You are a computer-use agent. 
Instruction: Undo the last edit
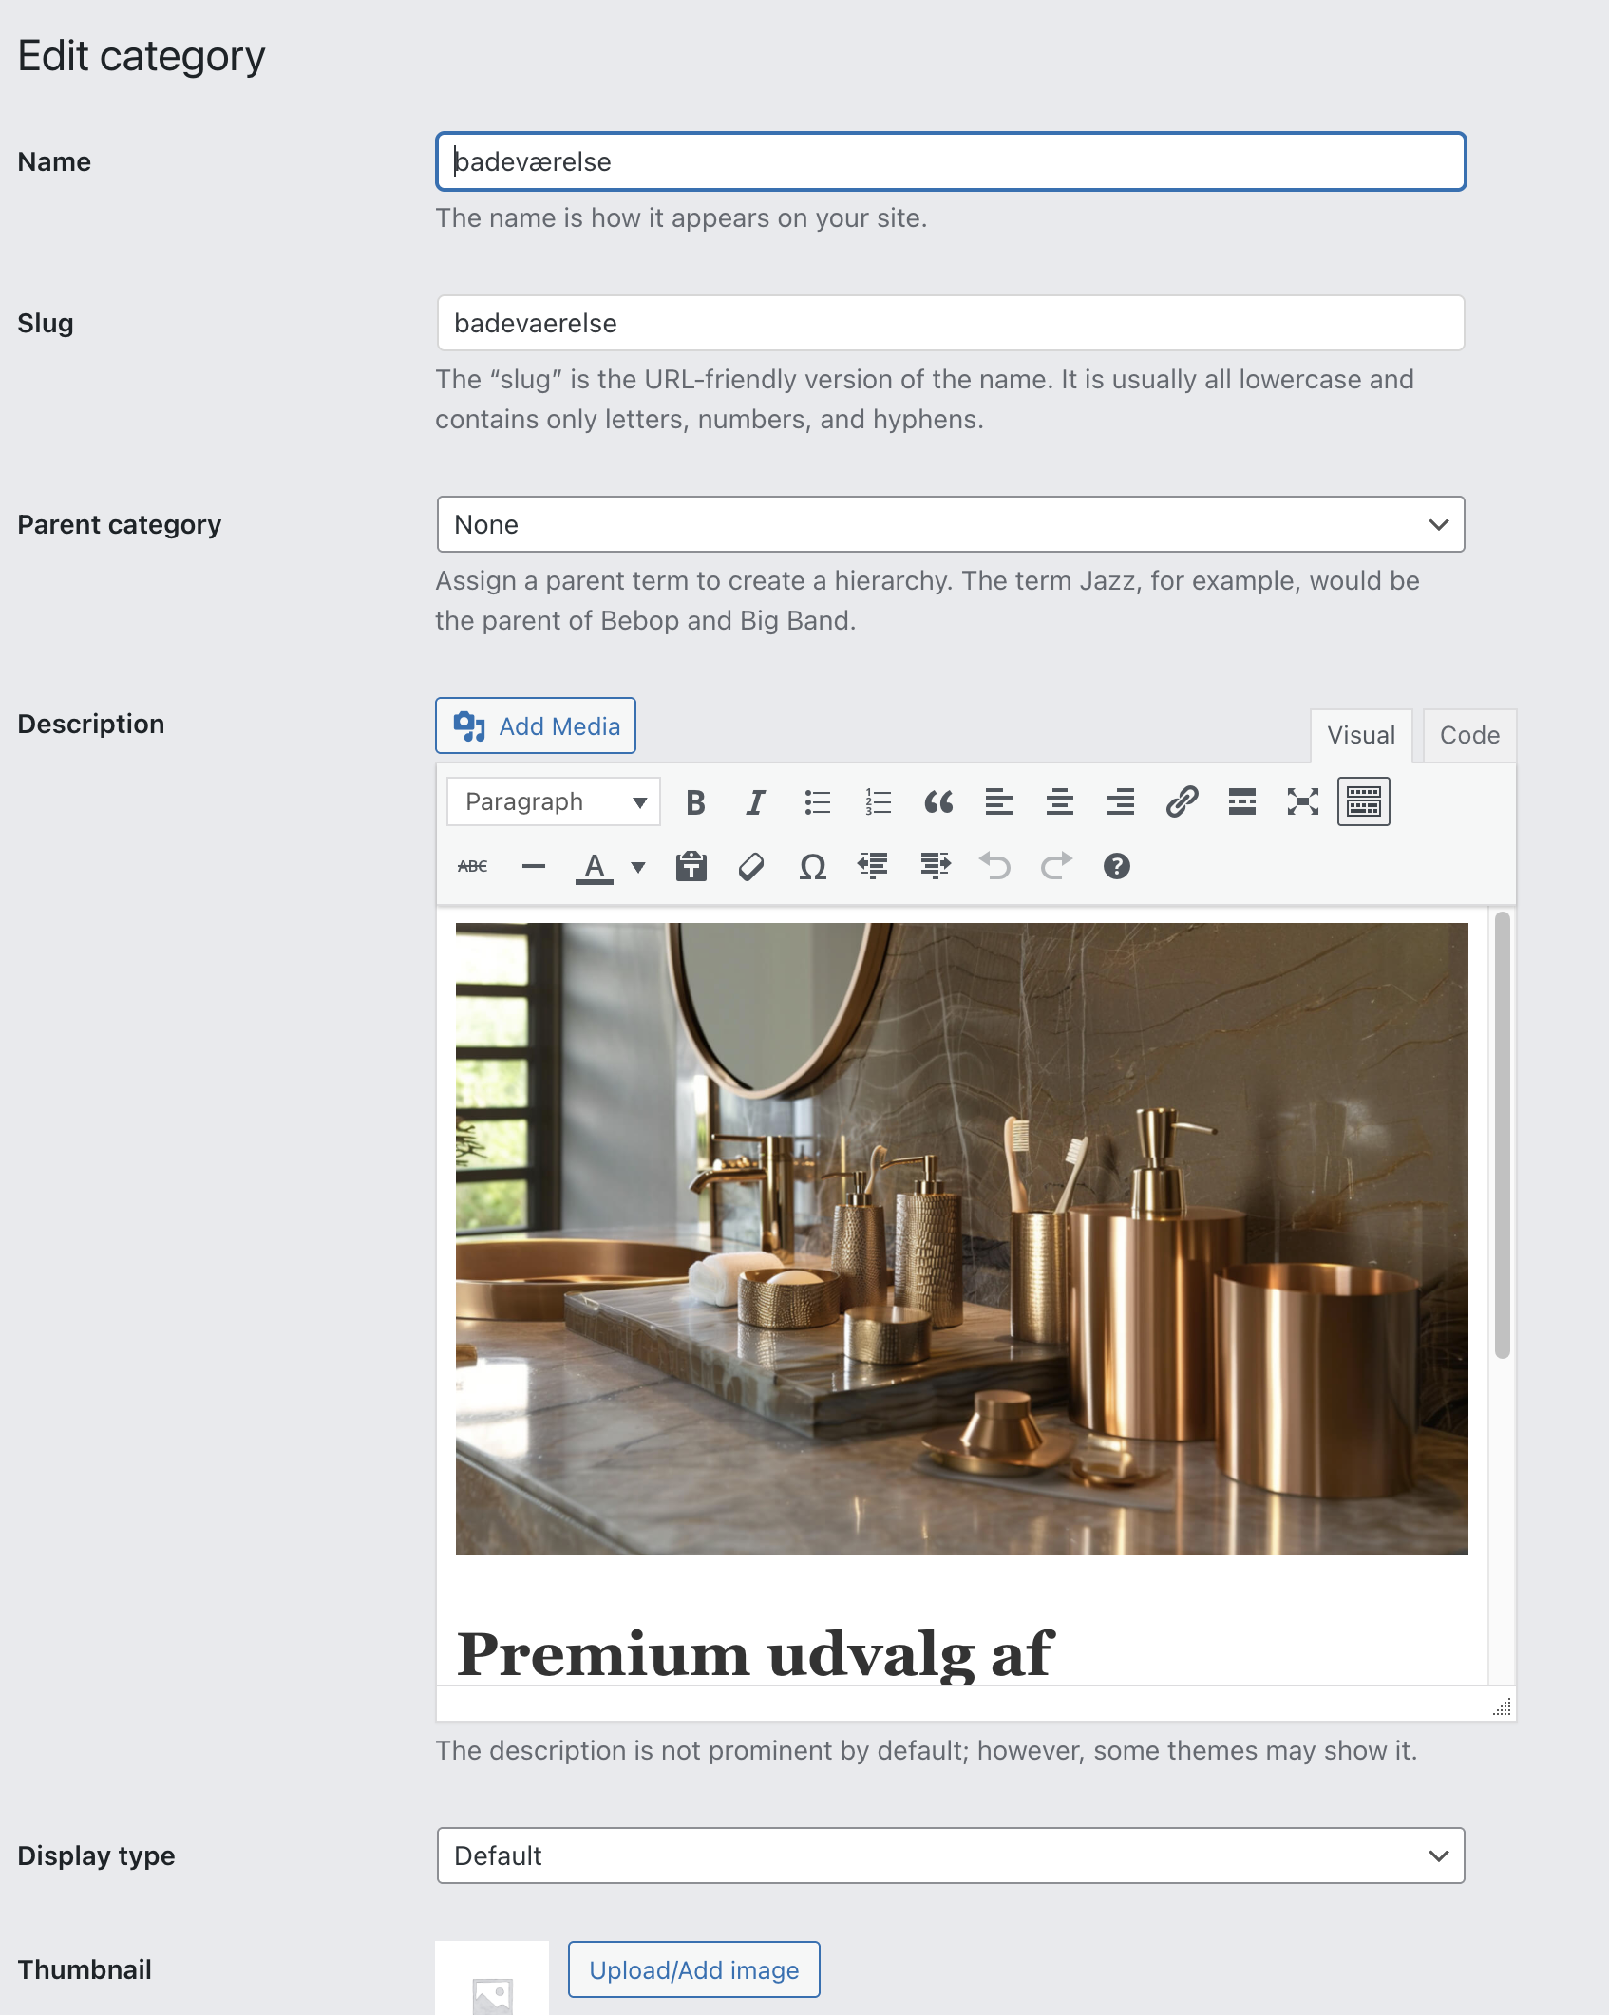click(x=995, y=866)
